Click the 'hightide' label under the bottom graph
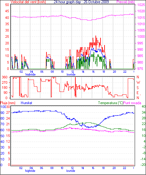Screen dimensions: 146x175 (30, 171)
